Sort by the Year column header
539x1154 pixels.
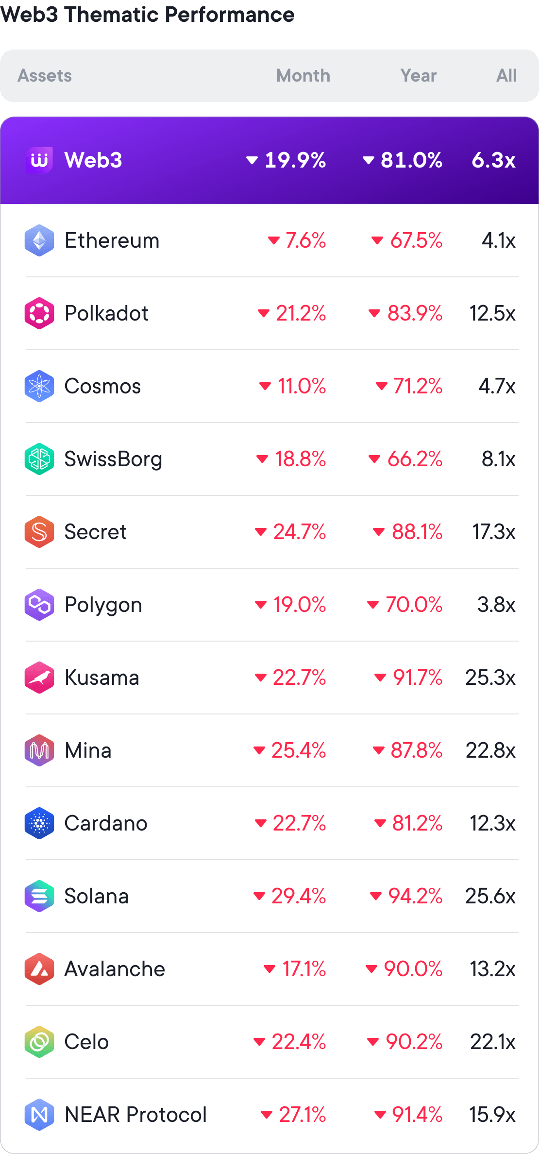tap(418, 76)
